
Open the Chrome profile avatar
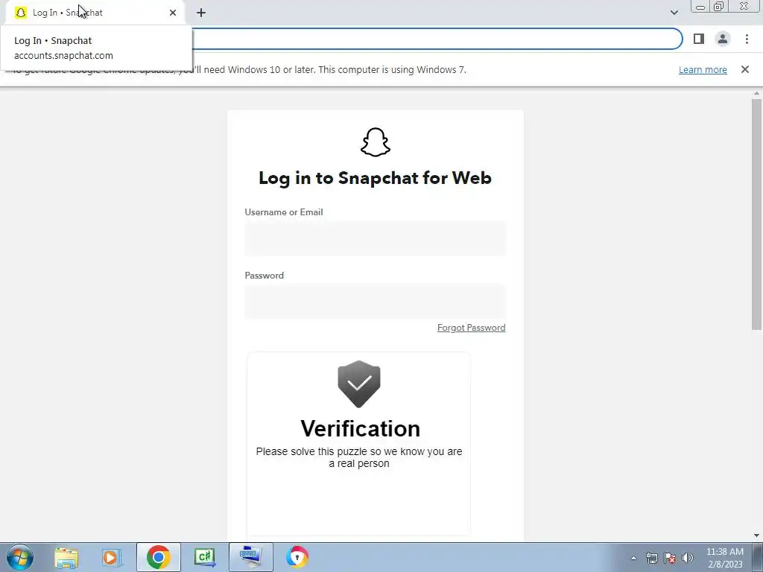tap(723, 39)
